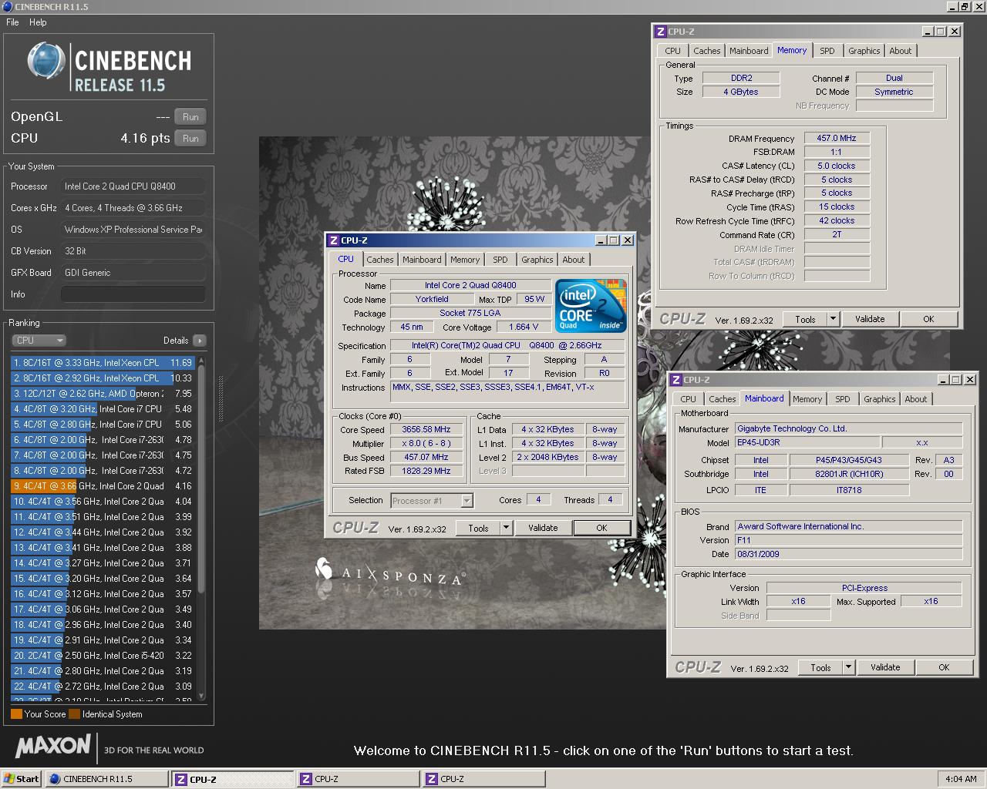This screenshot has height=789, width=987.
Task: Click the BIOS Date value 08/31/2009
Action: pyautogui.click(x=848, y=554)
